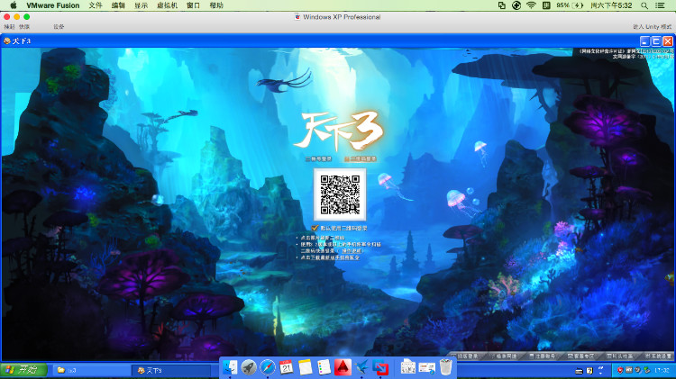Click battery 95% status indicator

[570, 5]
